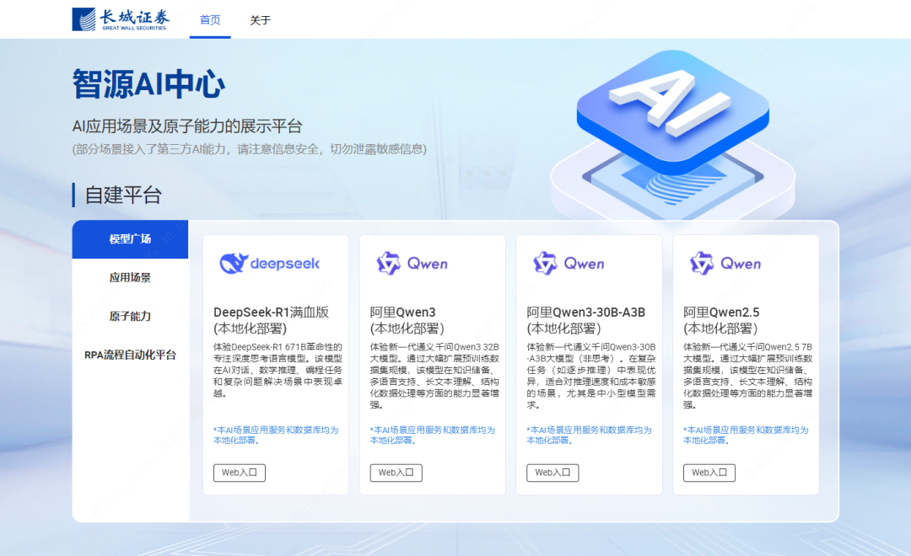Click the AI应用场景及原子能力的展示平台 subtitle

(x=187, y=126)
